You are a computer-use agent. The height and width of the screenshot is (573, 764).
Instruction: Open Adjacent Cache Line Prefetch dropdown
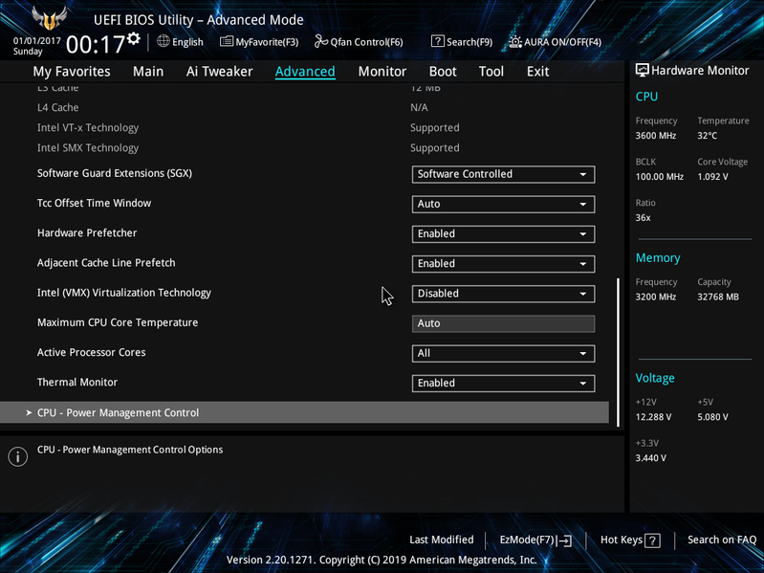pos(503,264)
